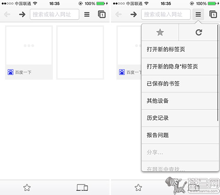Select 打开新的隐身*标签页 menu entry

tap(180, 66)
